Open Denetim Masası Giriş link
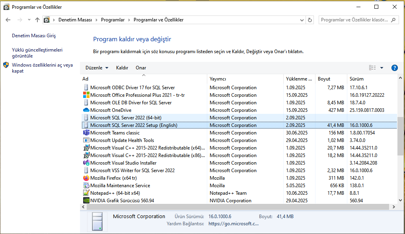Image resolution: width=405 pixels, height=234 pixels. [34, 36]
